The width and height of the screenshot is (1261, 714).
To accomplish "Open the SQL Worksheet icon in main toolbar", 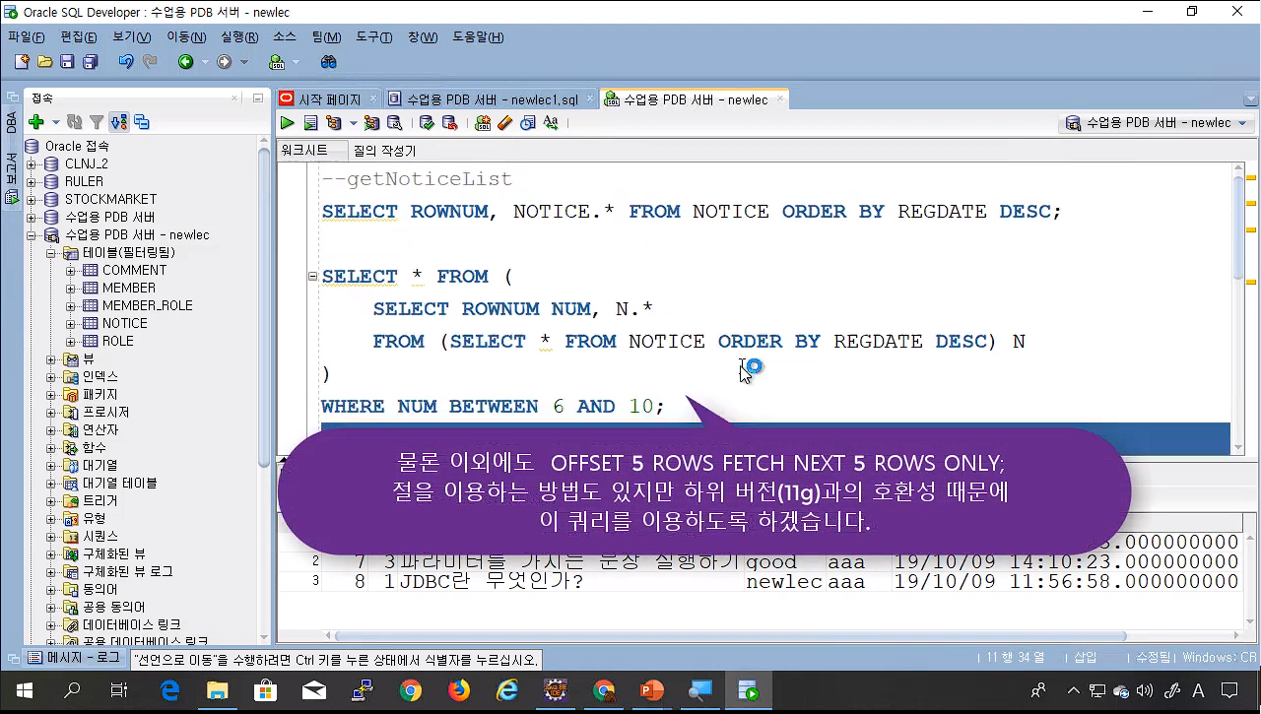I will coord(276,62).
